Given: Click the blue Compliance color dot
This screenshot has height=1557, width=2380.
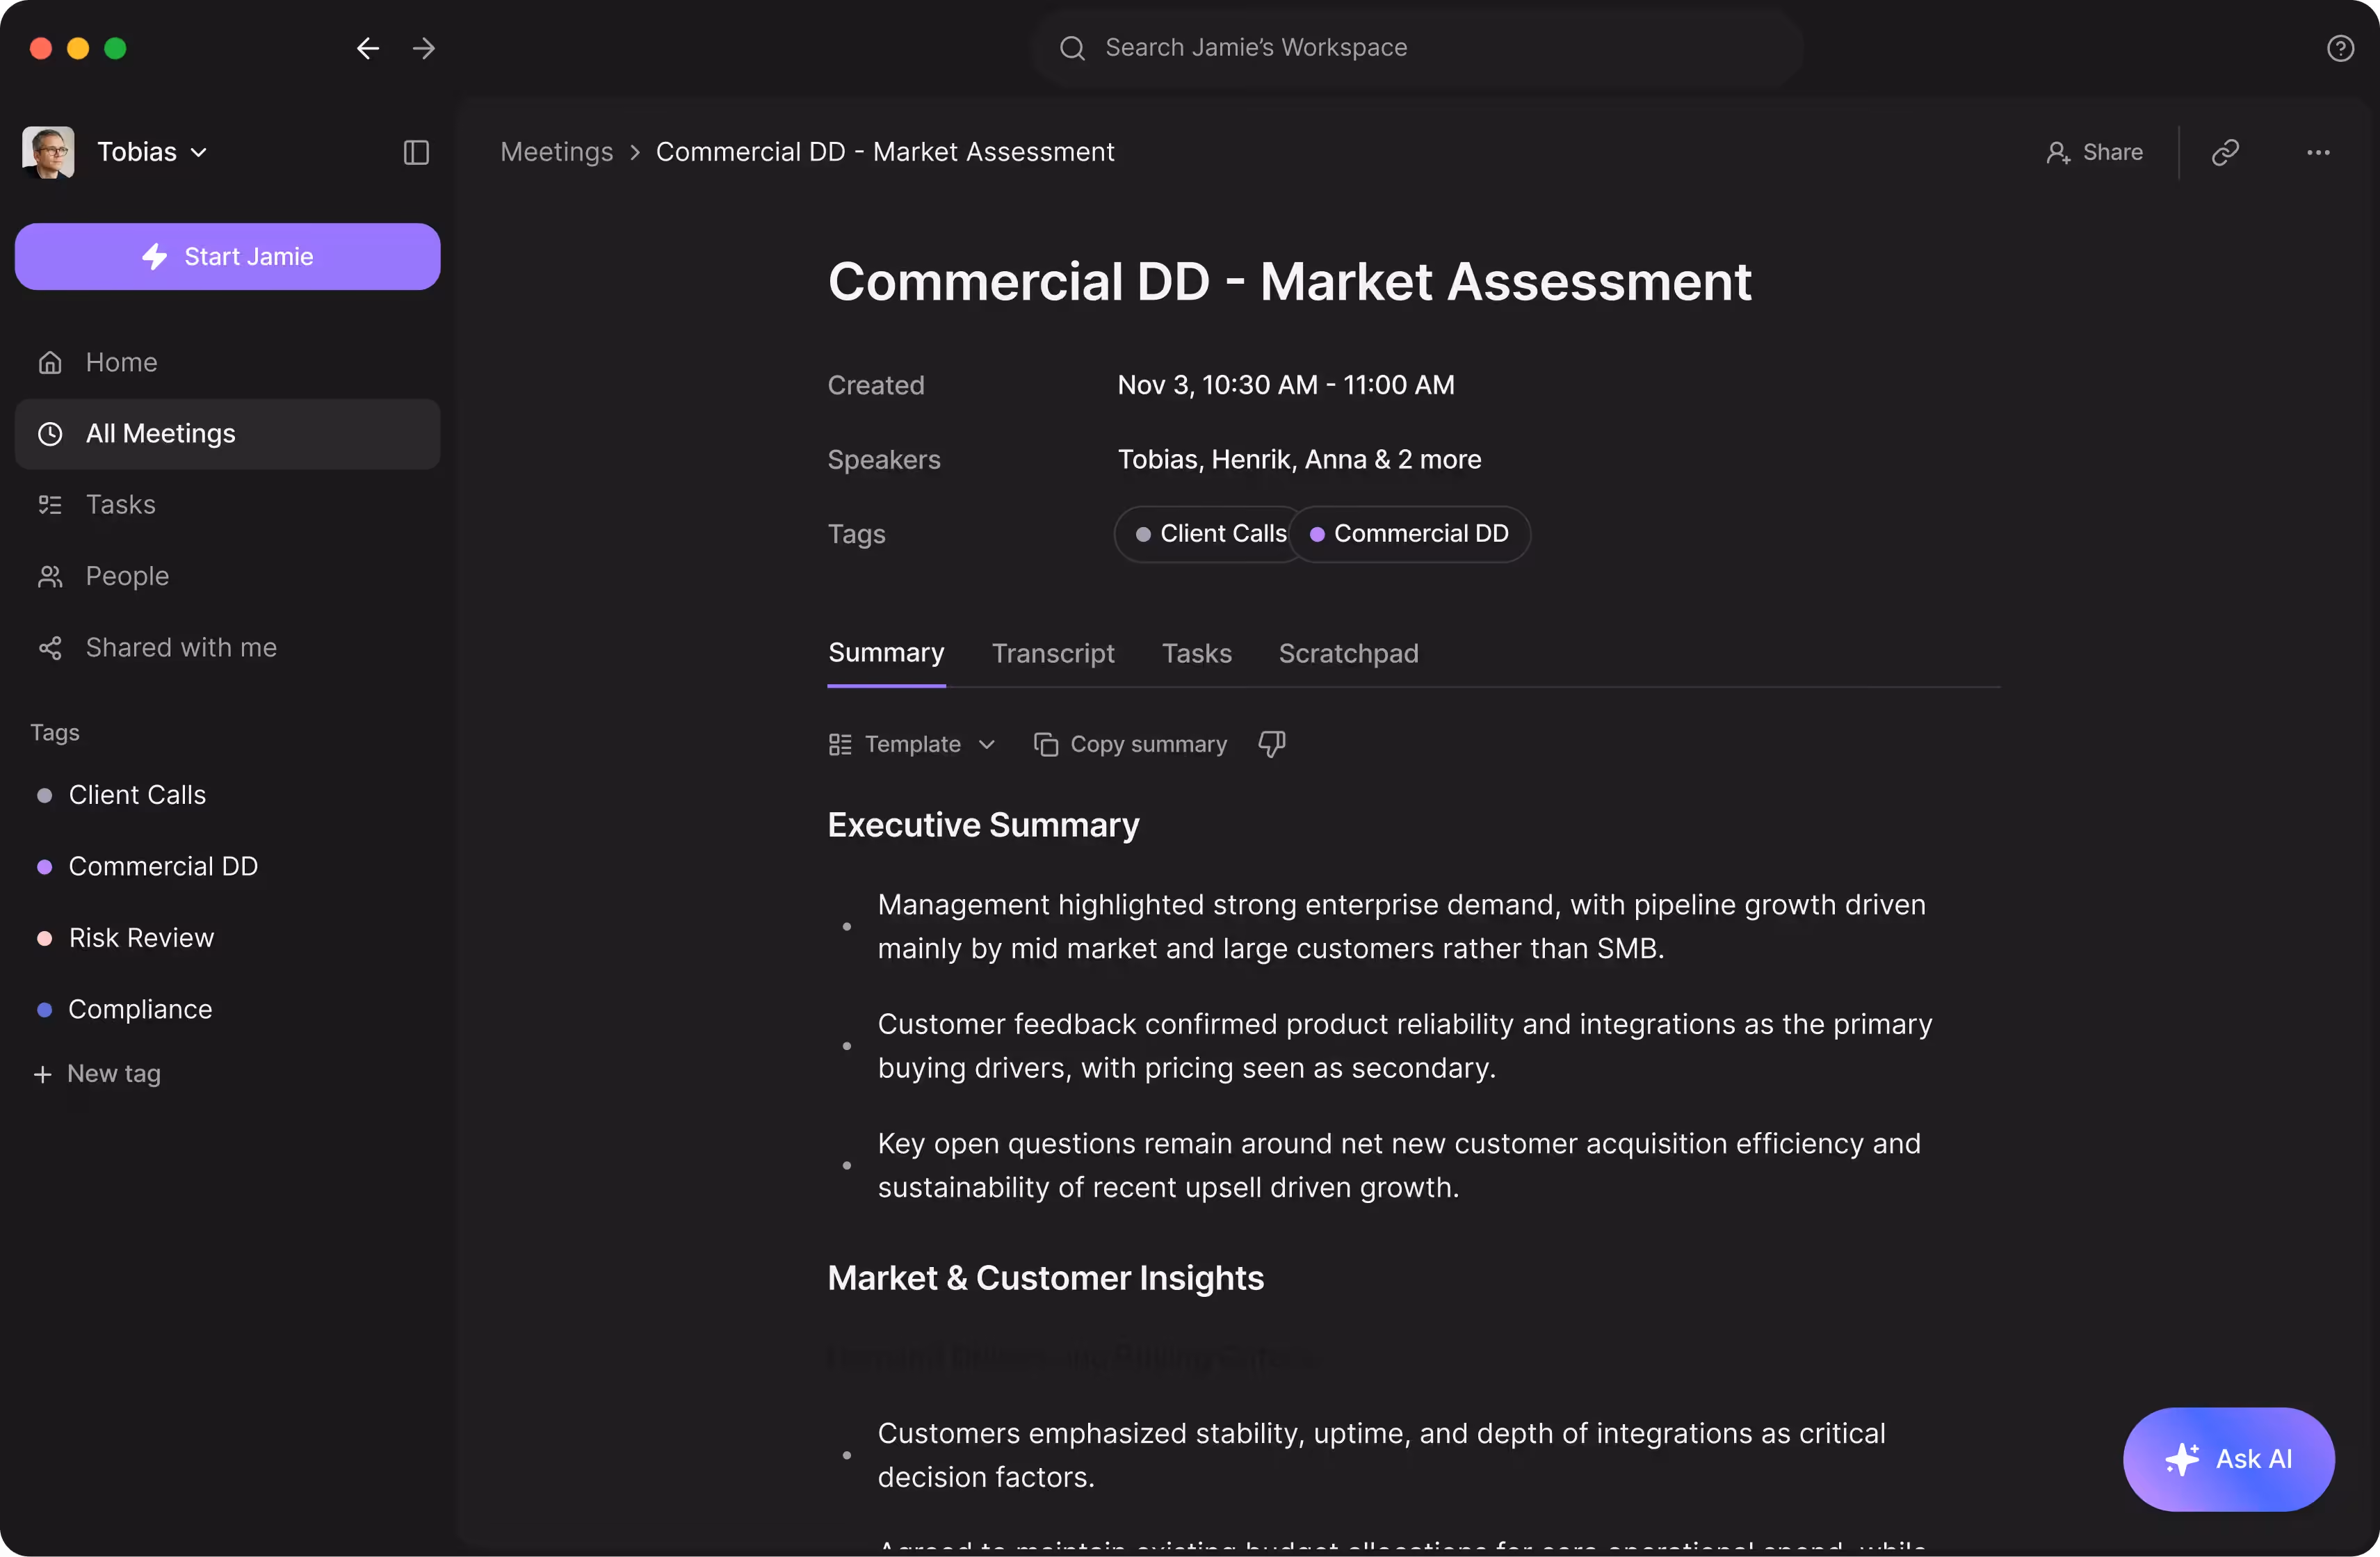Looking at the screenshot, I should (44, 1010).
